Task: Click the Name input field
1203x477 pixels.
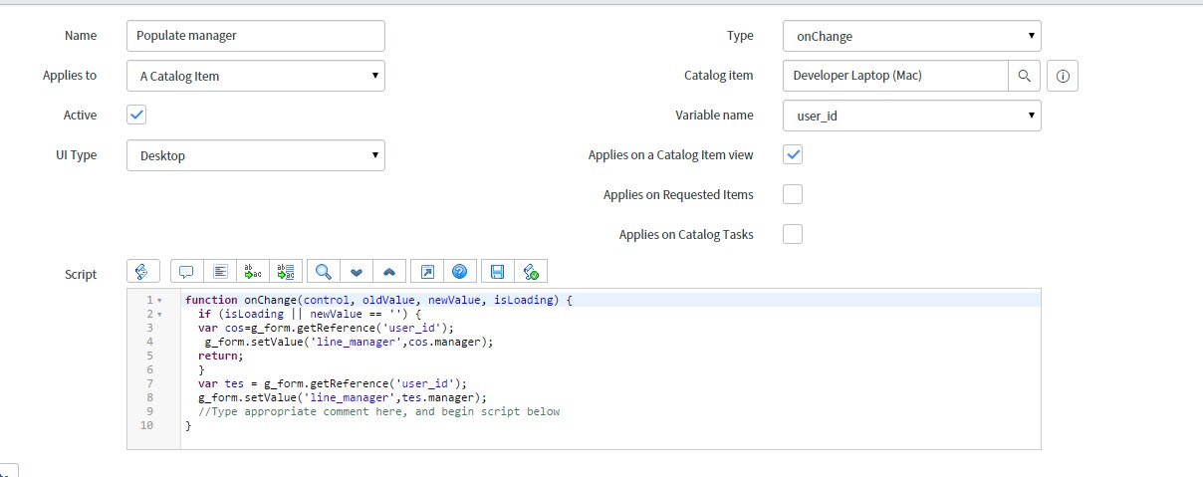Action: click(256, 36)
